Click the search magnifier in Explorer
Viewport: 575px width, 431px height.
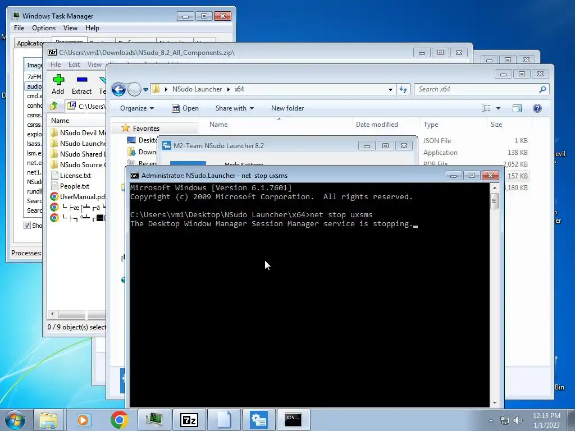(x=542, y=89)
